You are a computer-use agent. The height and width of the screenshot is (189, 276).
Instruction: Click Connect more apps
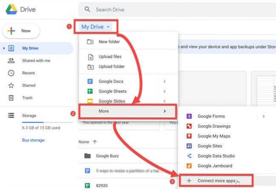(216, 180)
